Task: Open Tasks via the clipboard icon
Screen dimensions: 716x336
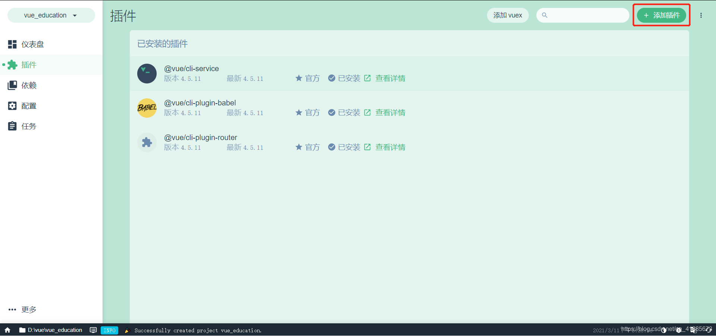Action: (12, 126)
